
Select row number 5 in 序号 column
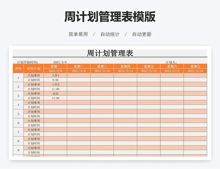click(x=18, y=114)
